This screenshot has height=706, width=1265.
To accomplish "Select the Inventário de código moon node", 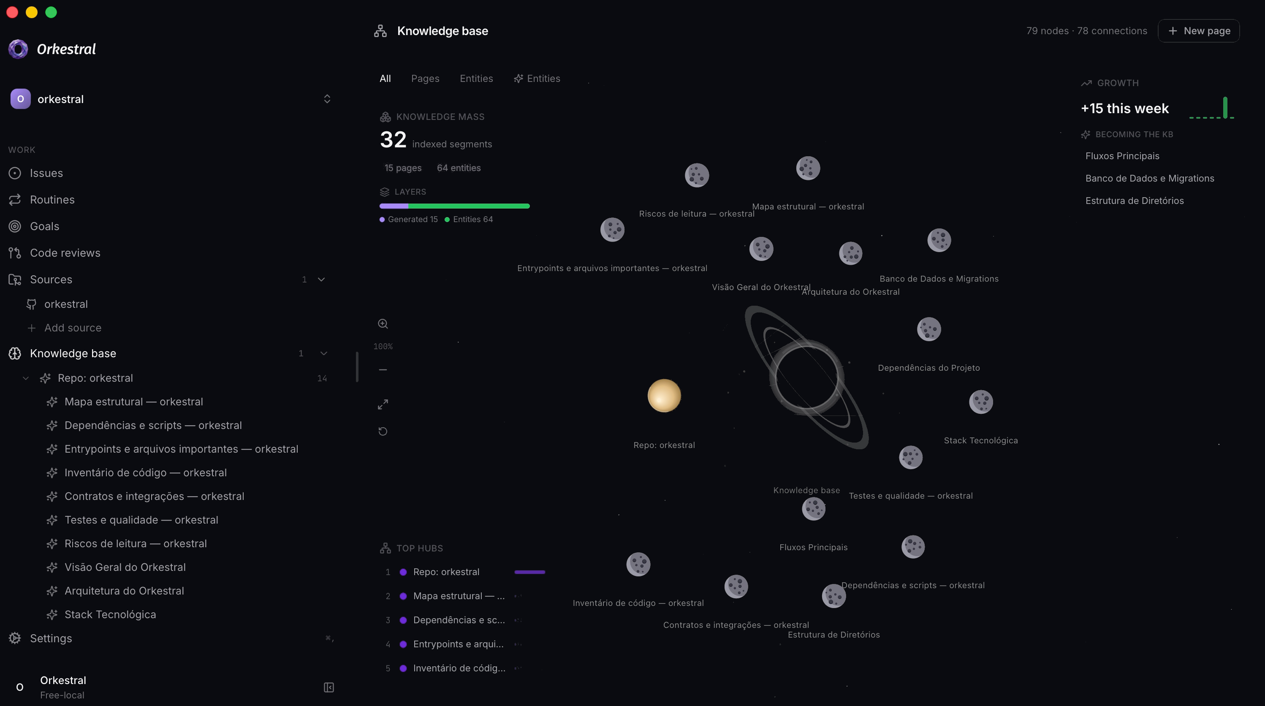I will (638, 564).
